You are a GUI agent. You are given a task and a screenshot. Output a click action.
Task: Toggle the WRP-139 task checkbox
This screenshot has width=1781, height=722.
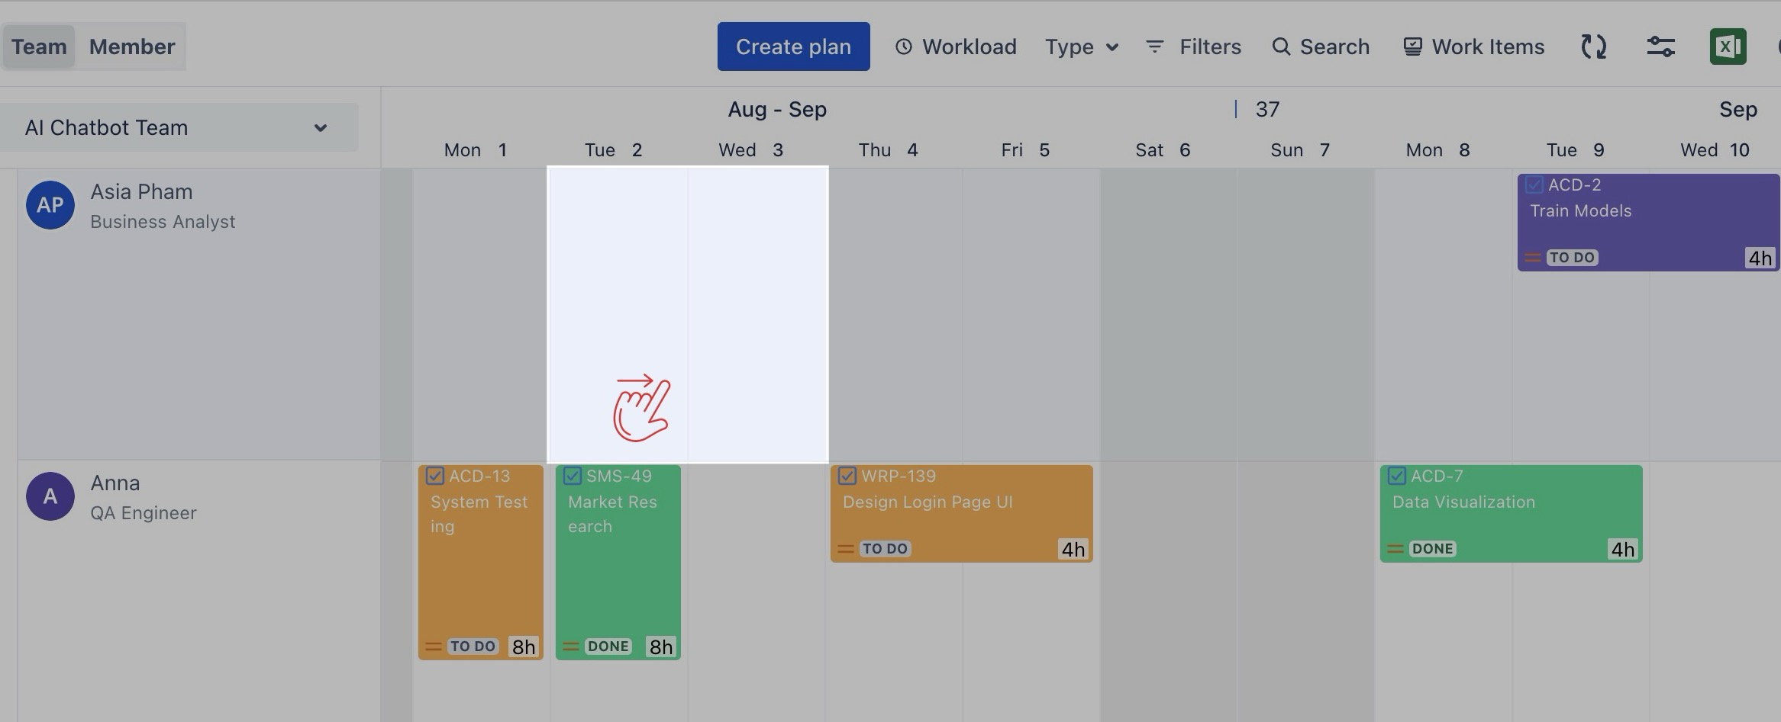847,477
